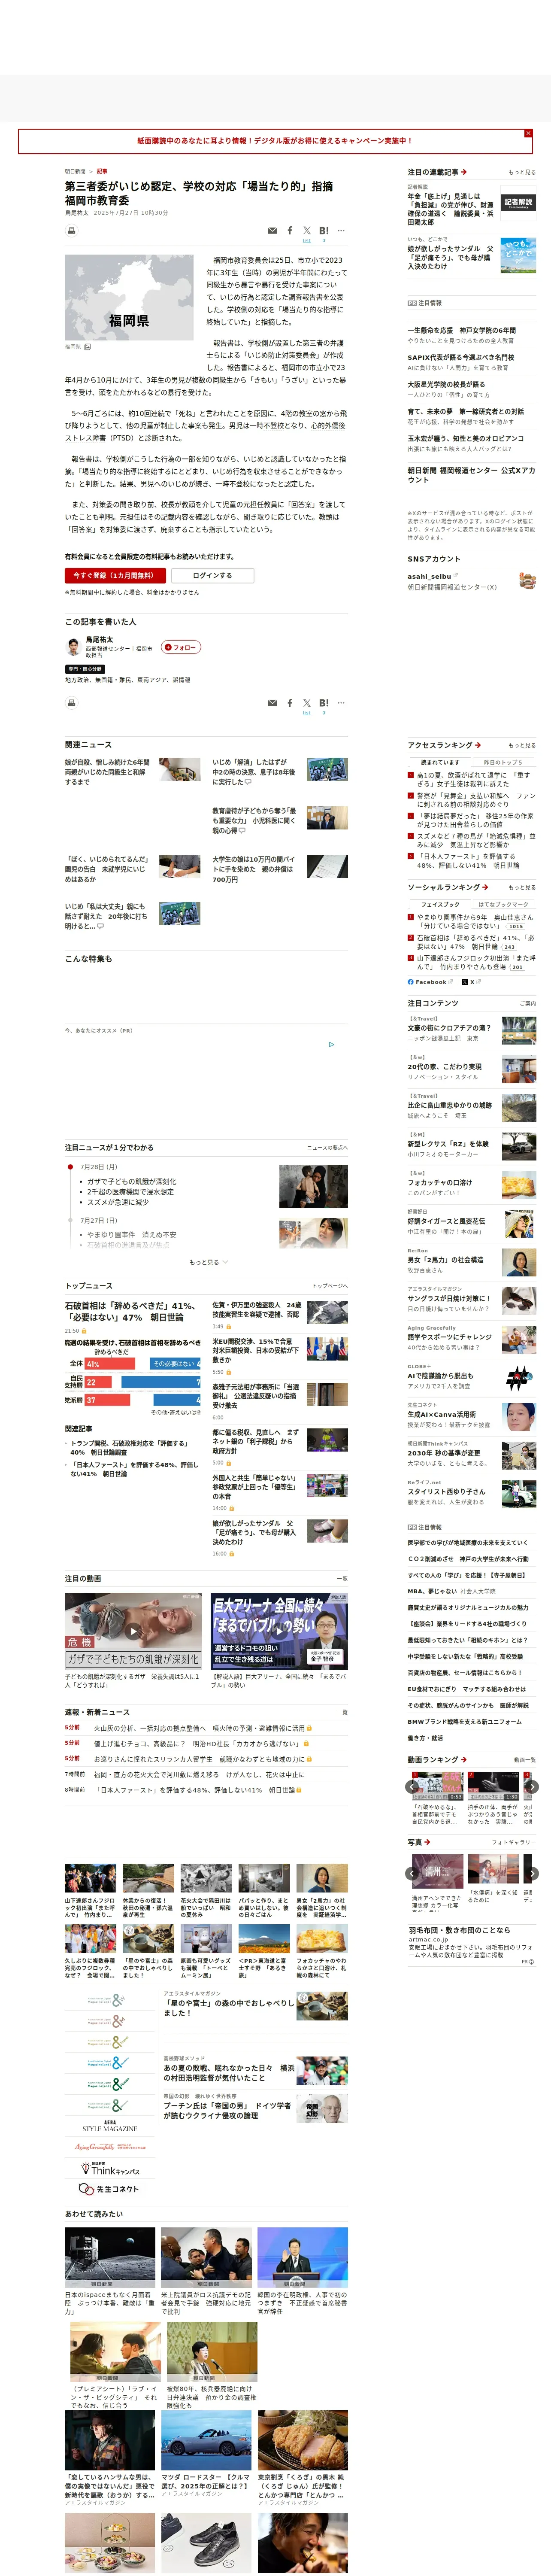Open 一生懸命を応援 神戸女学院の6年間
Image resolution: width=551 pixels, height=2576 pixels.
[x=462, y=330]
